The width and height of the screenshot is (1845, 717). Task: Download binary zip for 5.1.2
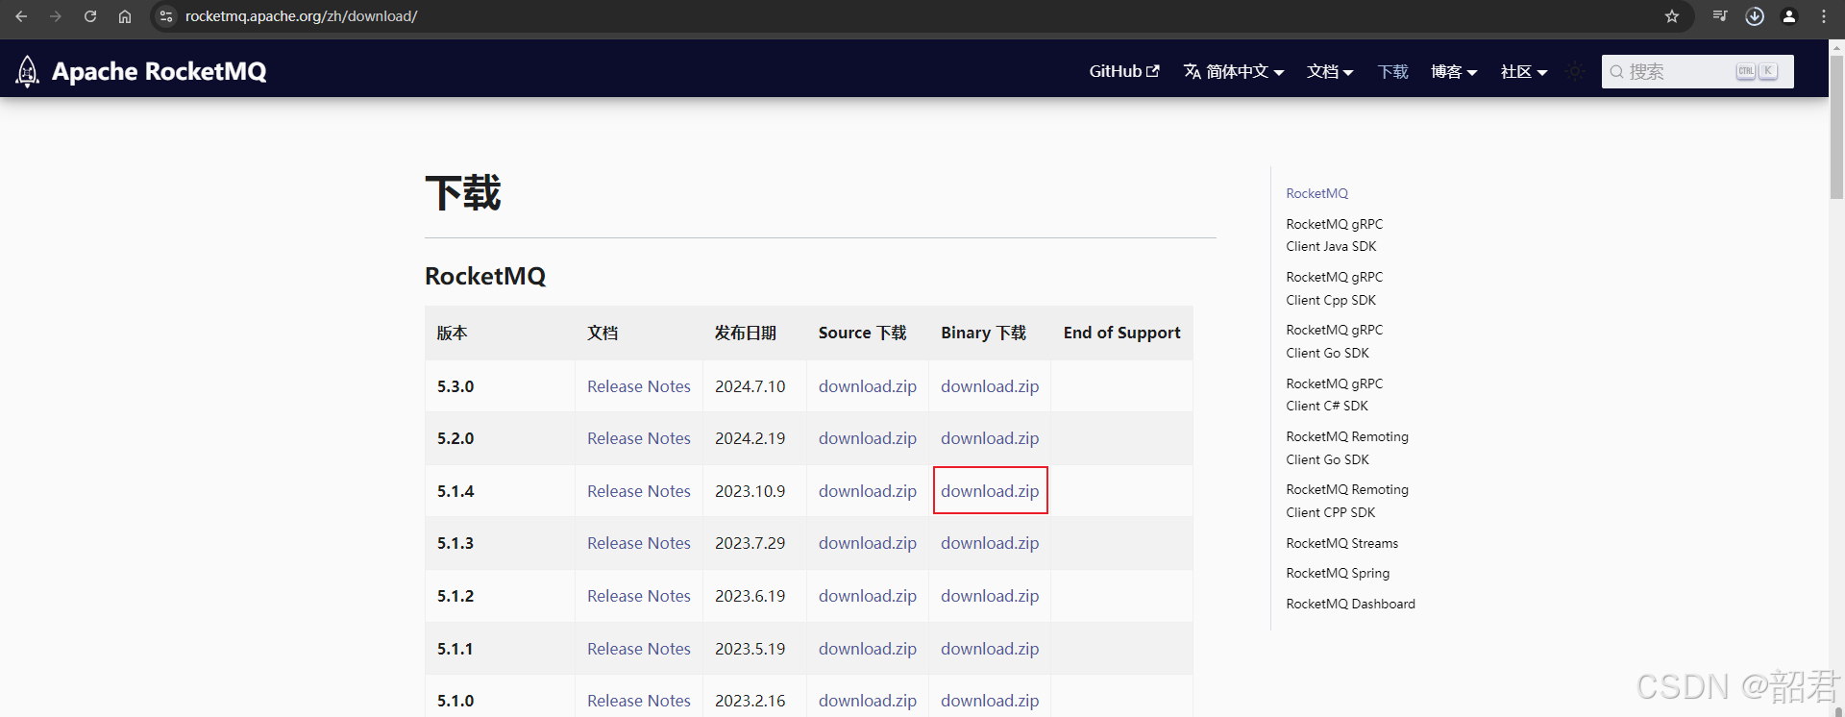[990, 596]
